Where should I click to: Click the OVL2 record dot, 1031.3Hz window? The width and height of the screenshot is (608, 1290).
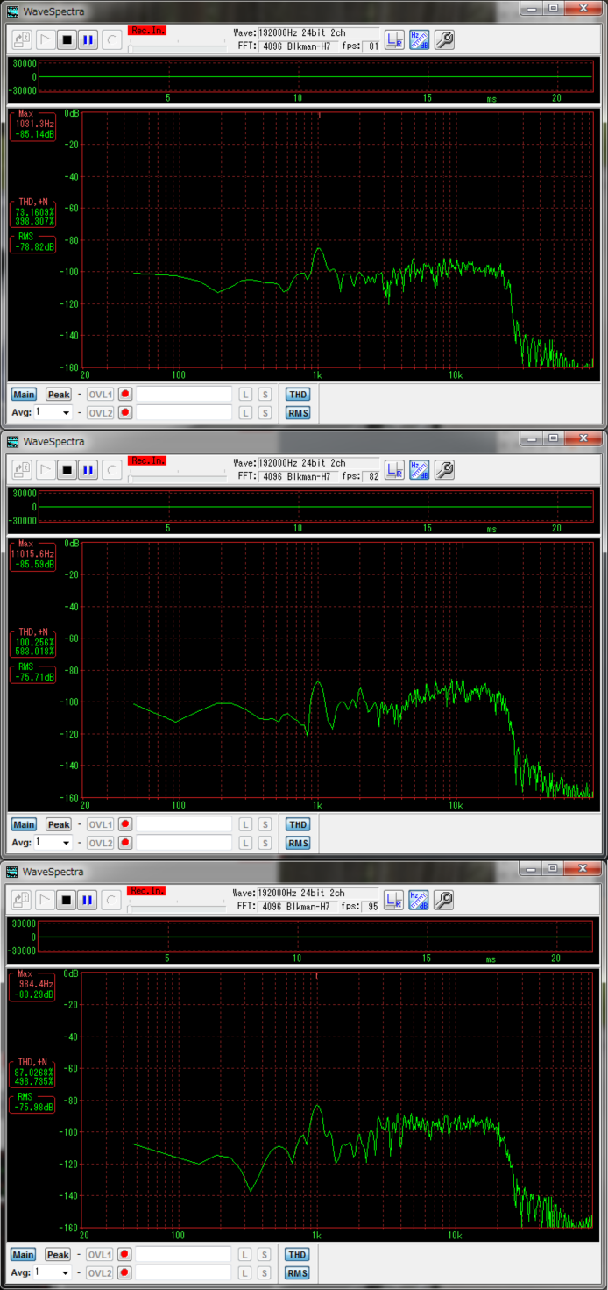pos(125,413)
